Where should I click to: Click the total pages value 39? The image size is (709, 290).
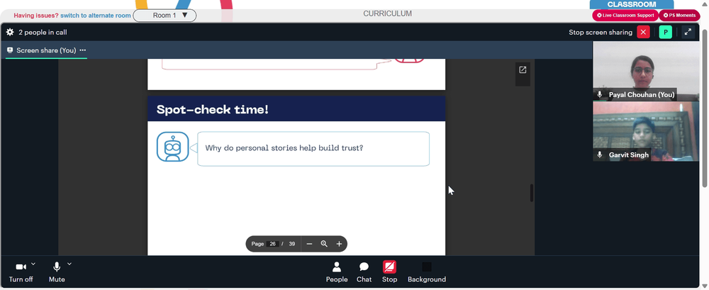[291, 244]
